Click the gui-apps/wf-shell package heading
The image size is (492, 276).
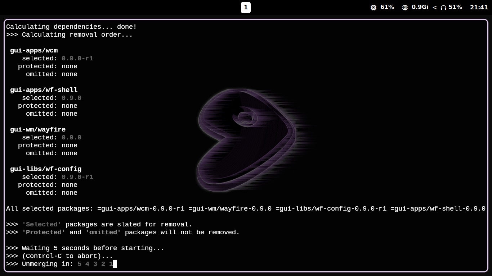[44, 90]
